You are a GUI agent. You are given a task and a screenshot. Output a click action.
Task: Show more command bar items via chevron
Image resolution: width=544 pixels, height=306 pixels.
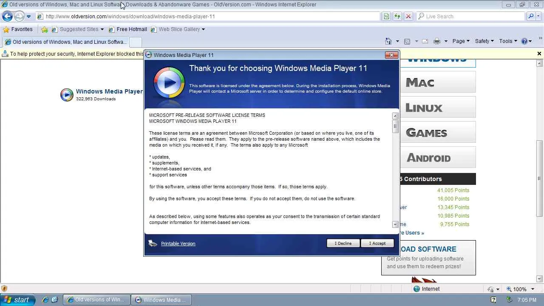point(540,39)
